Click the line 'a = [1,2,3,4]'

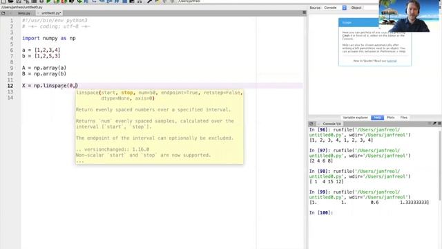click(x=41, y=50)
